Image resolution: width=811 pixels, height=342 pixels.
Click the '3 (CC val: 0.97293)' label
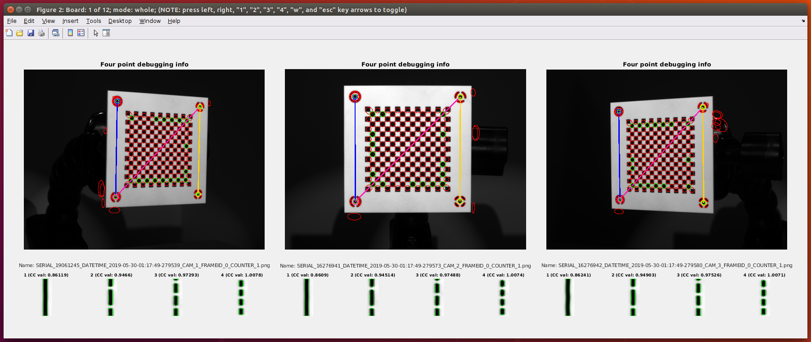pos(176,275)
